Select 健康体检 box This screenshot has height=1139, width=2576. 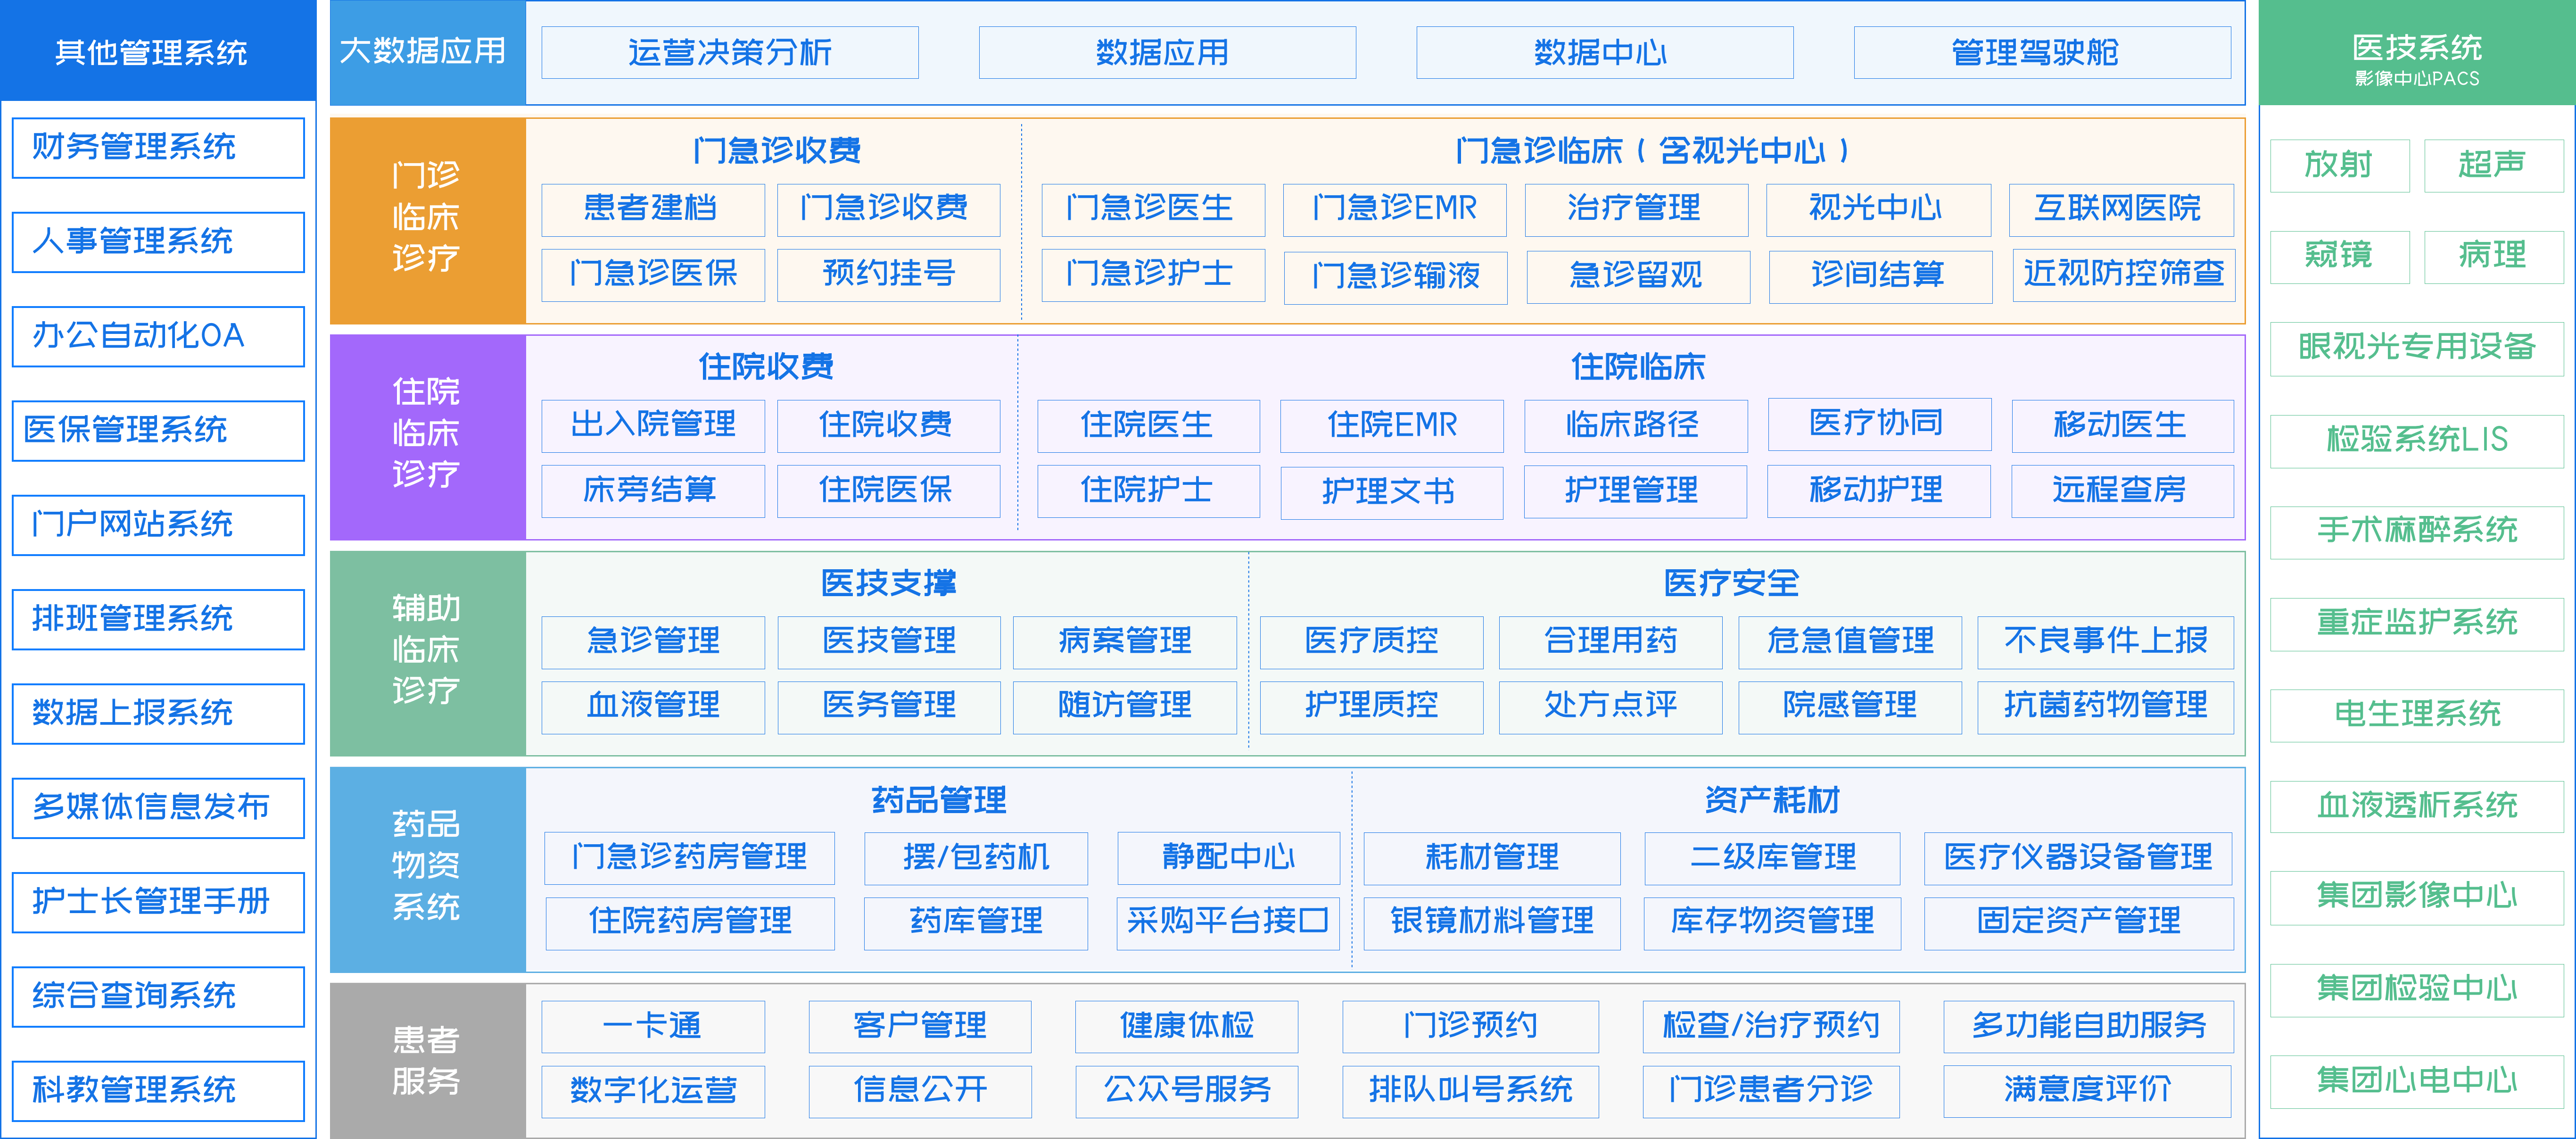click(x=1186, y=1027)
